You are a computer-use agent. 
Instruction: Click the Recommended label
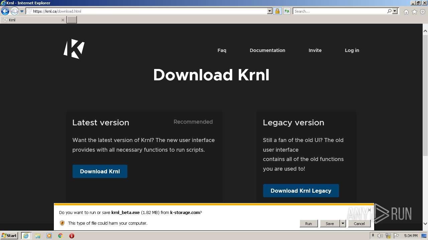193,122
